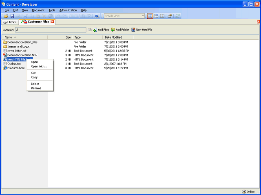Click the Online text in status bar
Screen dimensions: 261x195
tap(250, 192)
